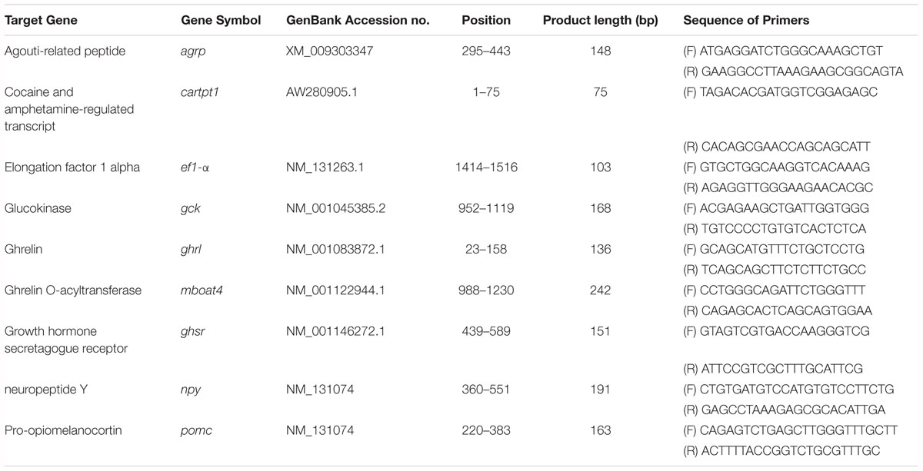Viewport: 923px width, 471px height.
Task: Click accession number NM_001045385.2
Action: pos(338,207)
